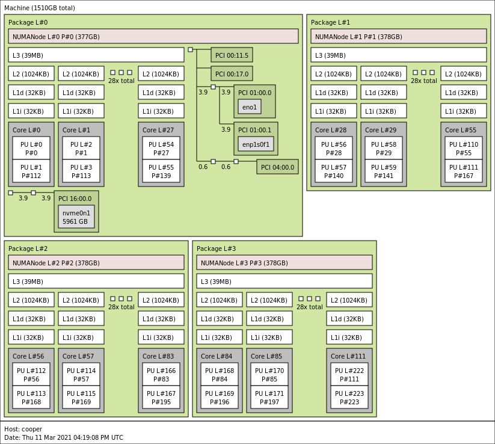Select the PCI 00:17.0 device box

pos(232,74)
